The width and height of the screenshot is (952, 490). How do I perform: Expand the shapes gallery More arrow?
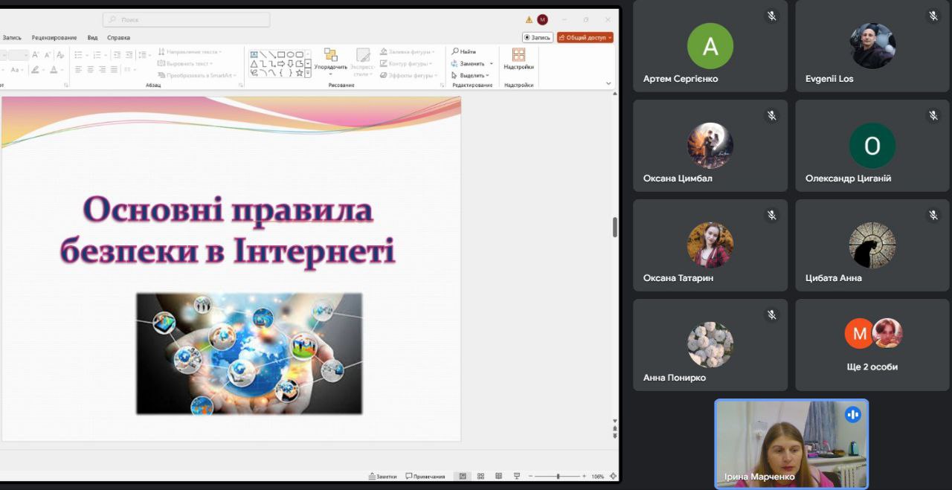click(x=308, y=73)
